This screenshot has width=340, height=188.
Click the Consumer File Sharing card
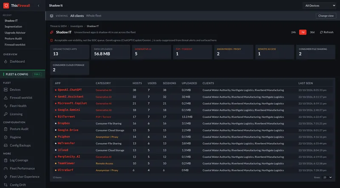coord(315,52)
